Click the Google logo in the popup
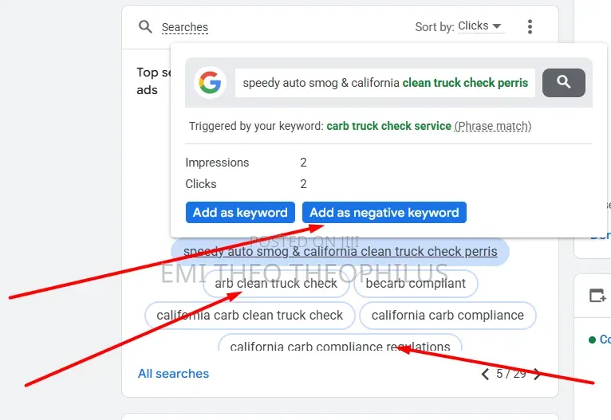Viewport: 611px width, 420px height. click(210, 83)
